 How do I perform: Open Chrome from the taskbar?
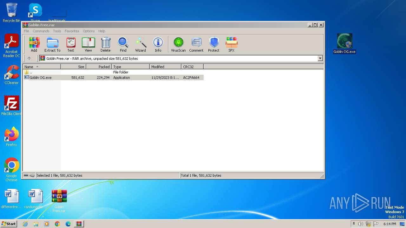(57, 224)
